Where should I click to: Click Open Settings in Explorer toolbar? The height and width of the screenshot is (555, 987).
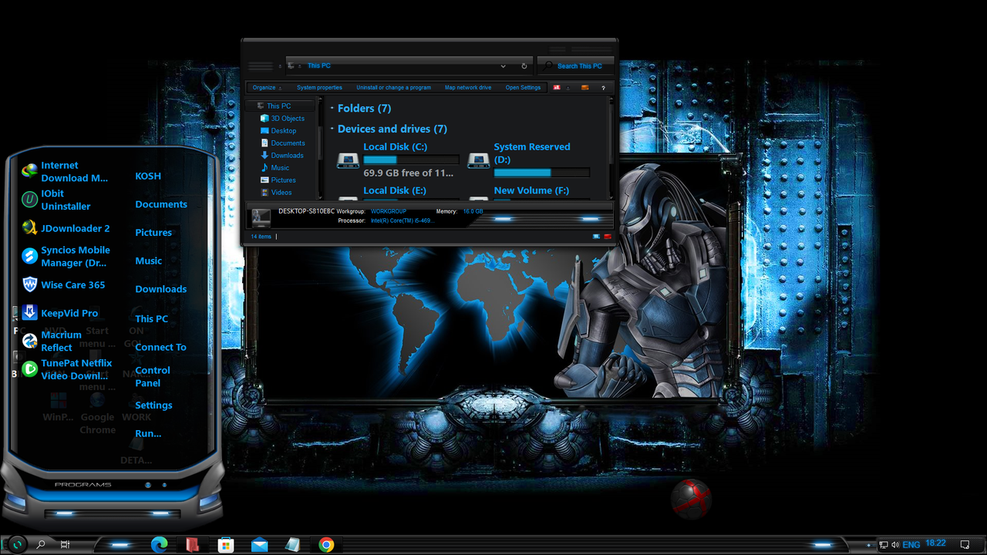click(523, 88)
